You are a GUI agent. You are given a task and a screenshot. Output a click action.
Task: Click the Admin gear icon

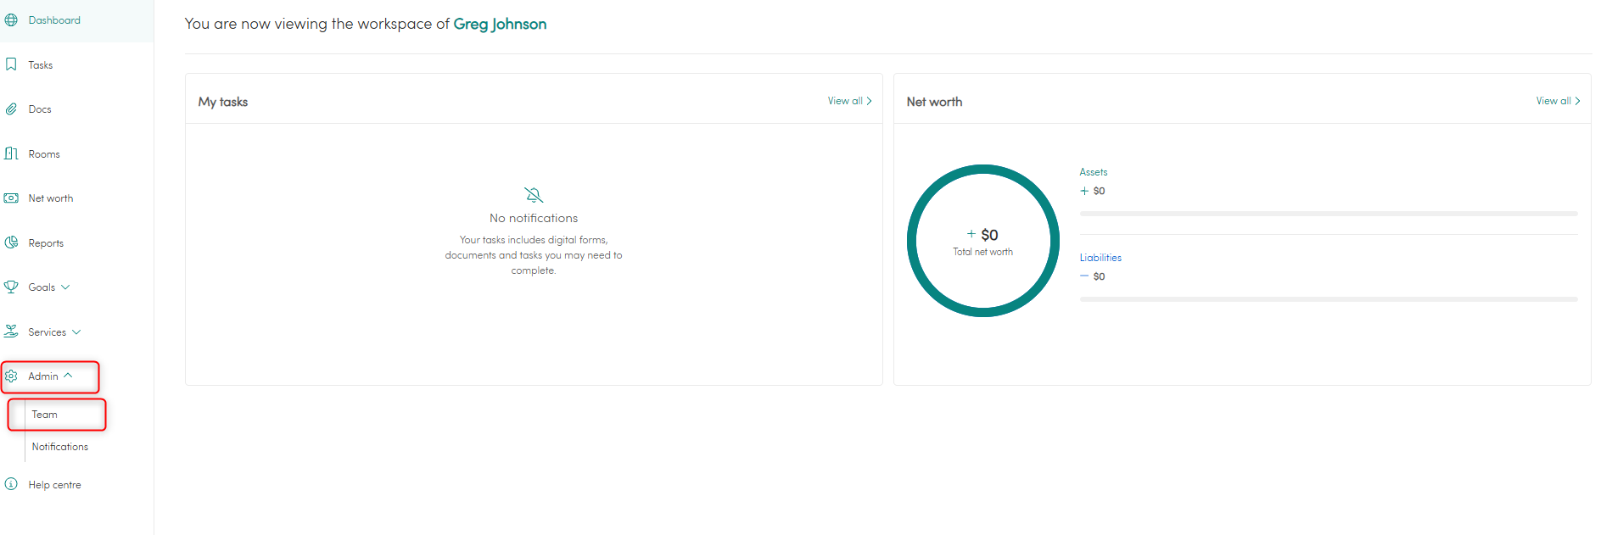11,376
